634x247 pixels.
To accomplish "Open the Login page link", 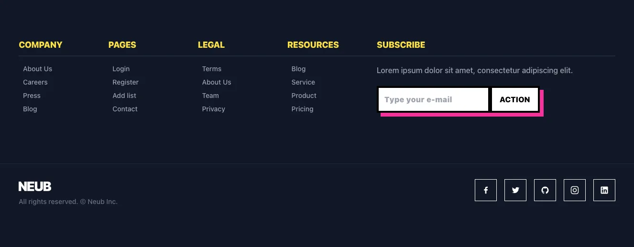I will 121,69.
